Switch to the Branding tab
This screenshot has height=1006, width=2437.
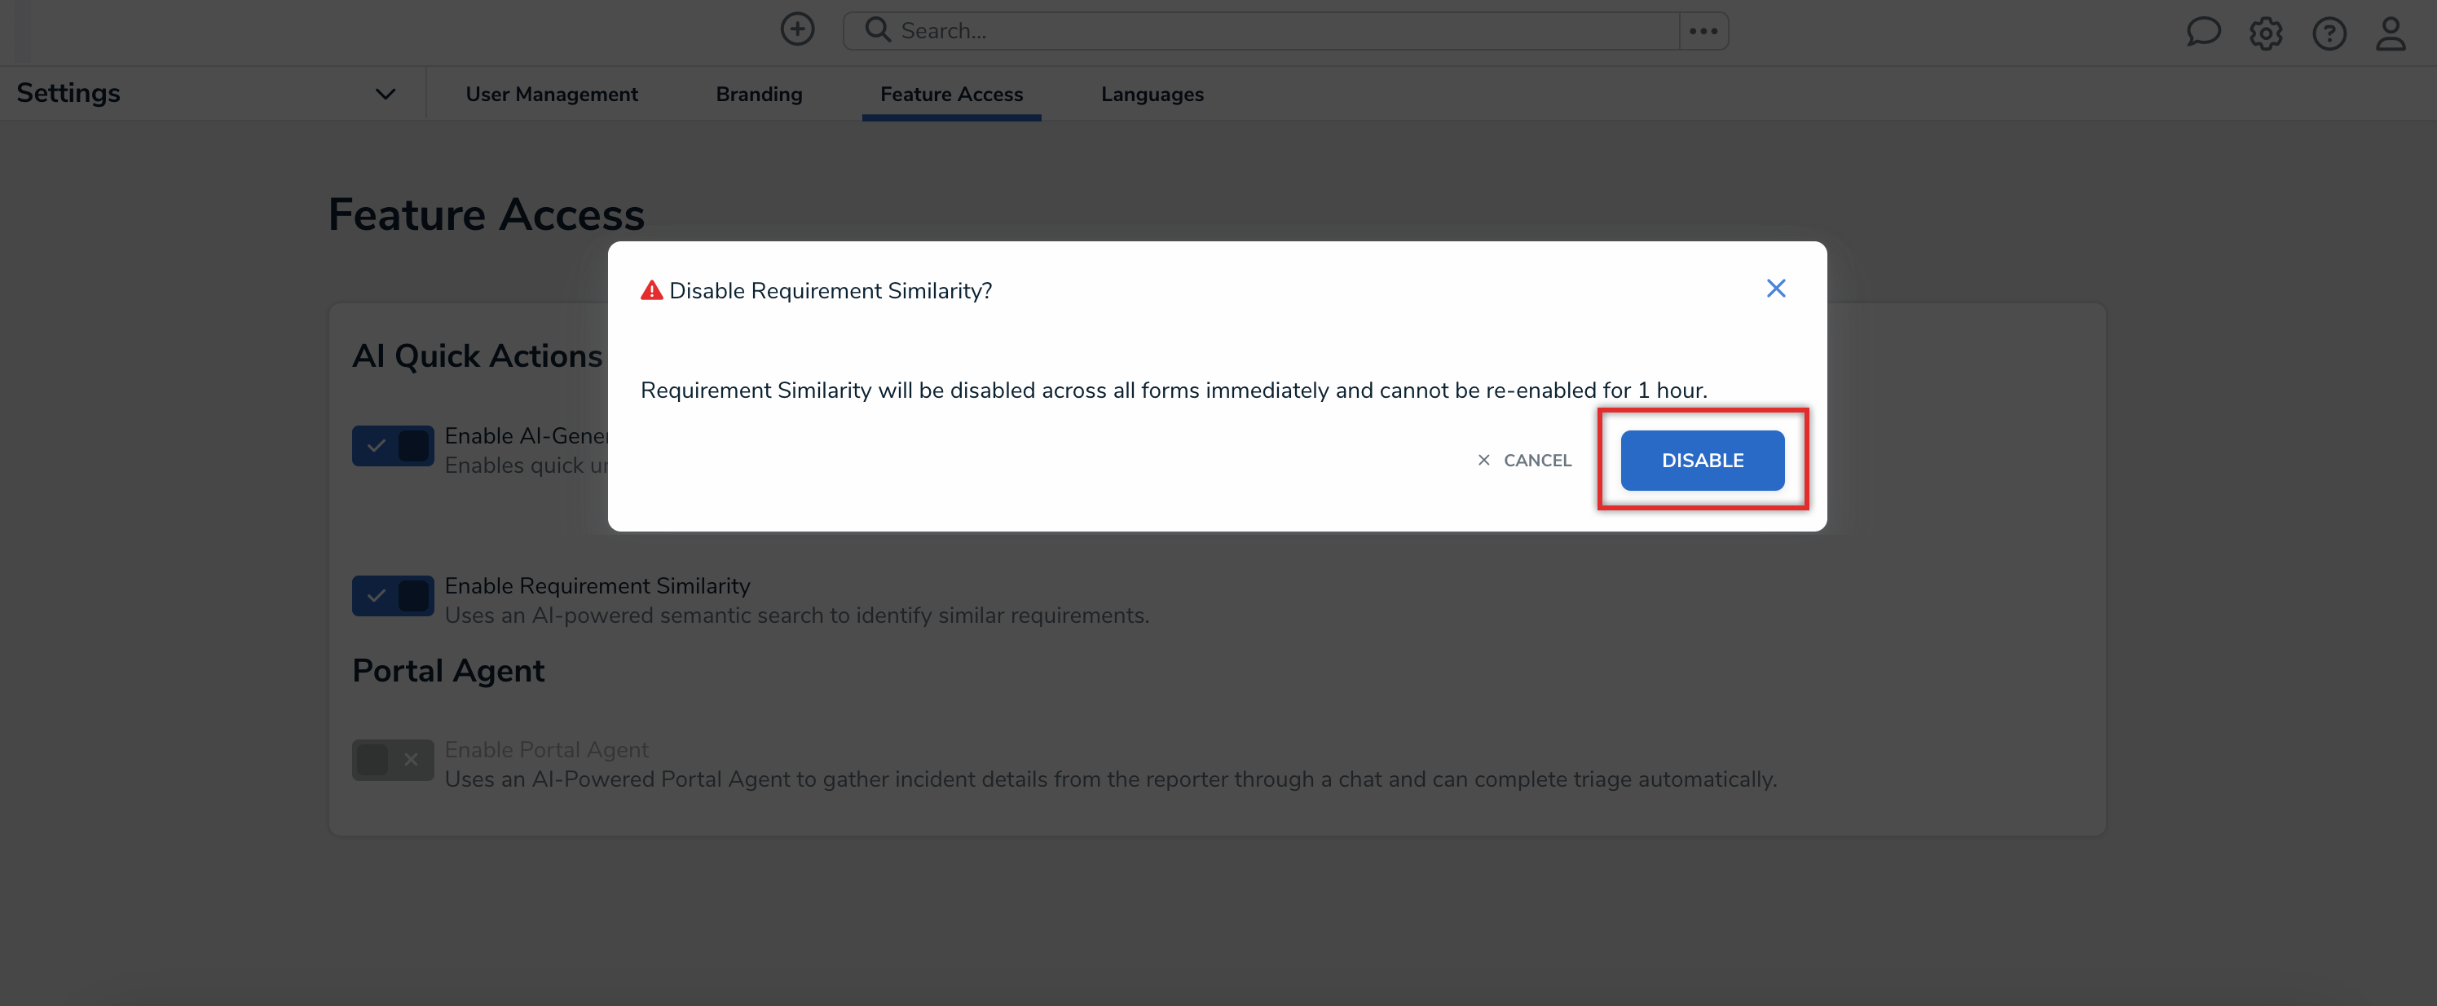coord(759,94)
